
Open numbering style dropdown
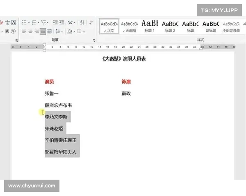pos(39,23)
